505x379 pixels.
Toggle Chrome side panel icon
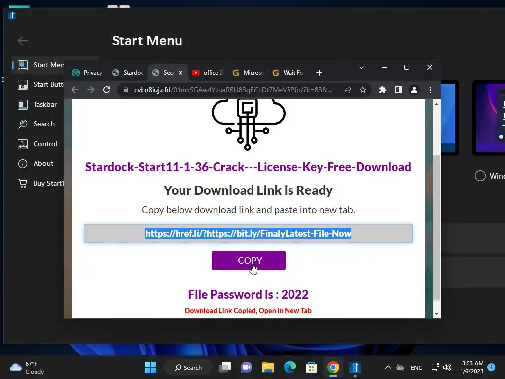tap(398, 90)
